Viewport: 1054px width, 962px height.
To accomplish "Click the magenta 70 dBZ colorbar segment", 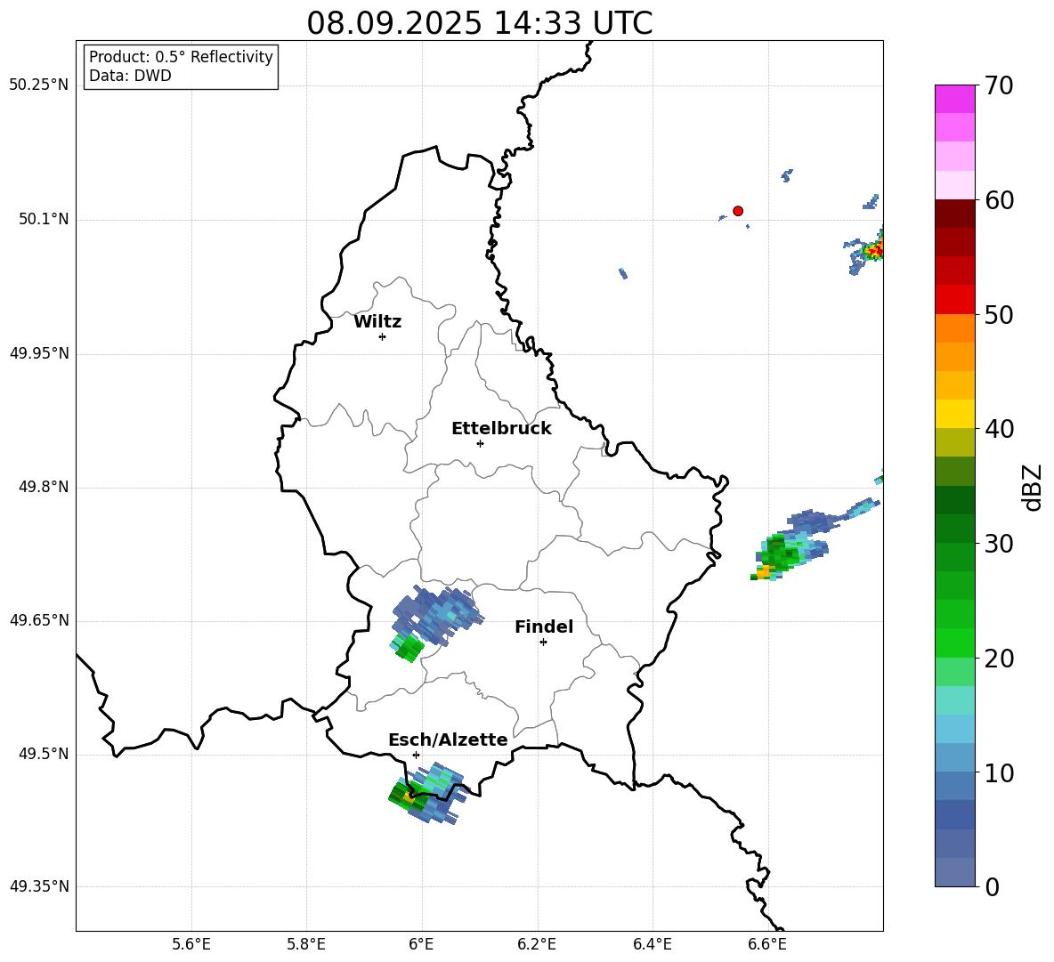I will pos(954,99).
